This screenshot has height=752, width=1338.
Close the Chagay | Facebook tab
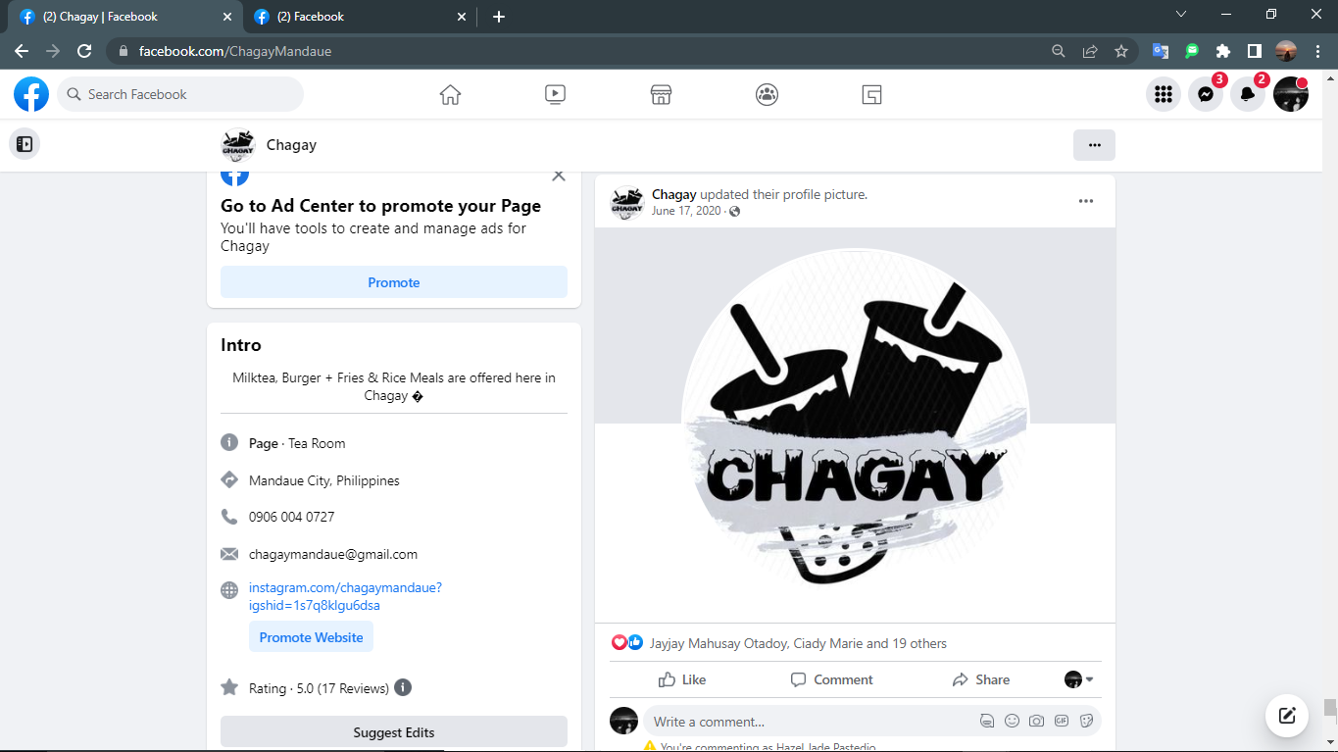point(227,17)
